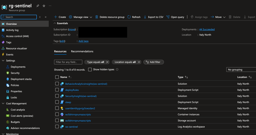The height and width of the screenshot is (135, 256).
Task: Pin the rg-sentinel resource group
Action: pos(38,6)
